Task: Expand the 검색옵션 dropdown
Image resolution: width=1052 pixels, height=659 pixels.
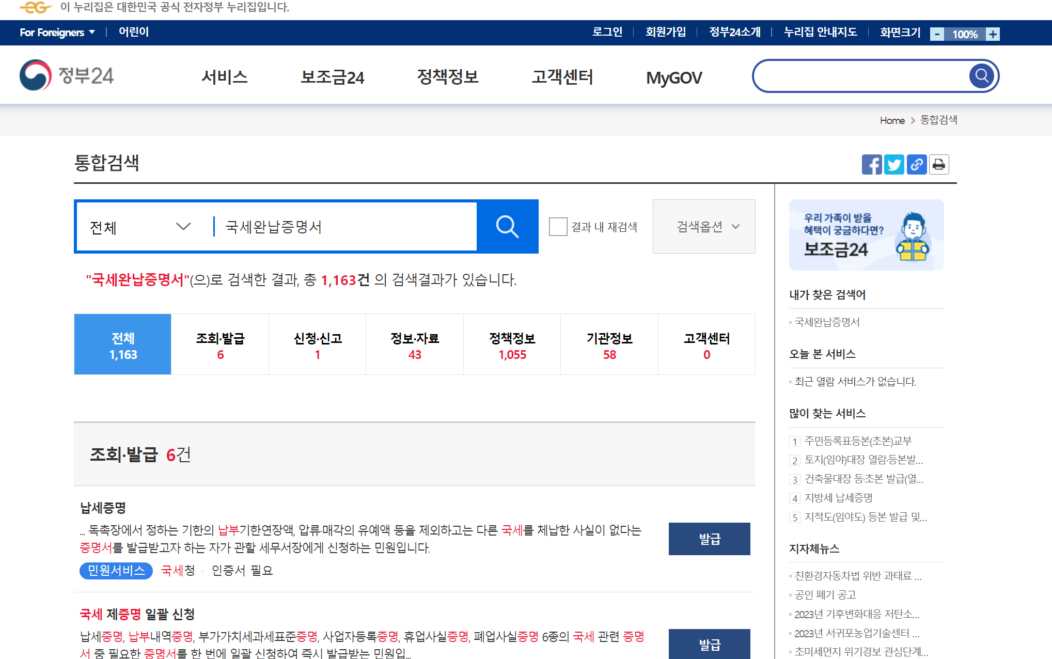Action: point(703,227)
